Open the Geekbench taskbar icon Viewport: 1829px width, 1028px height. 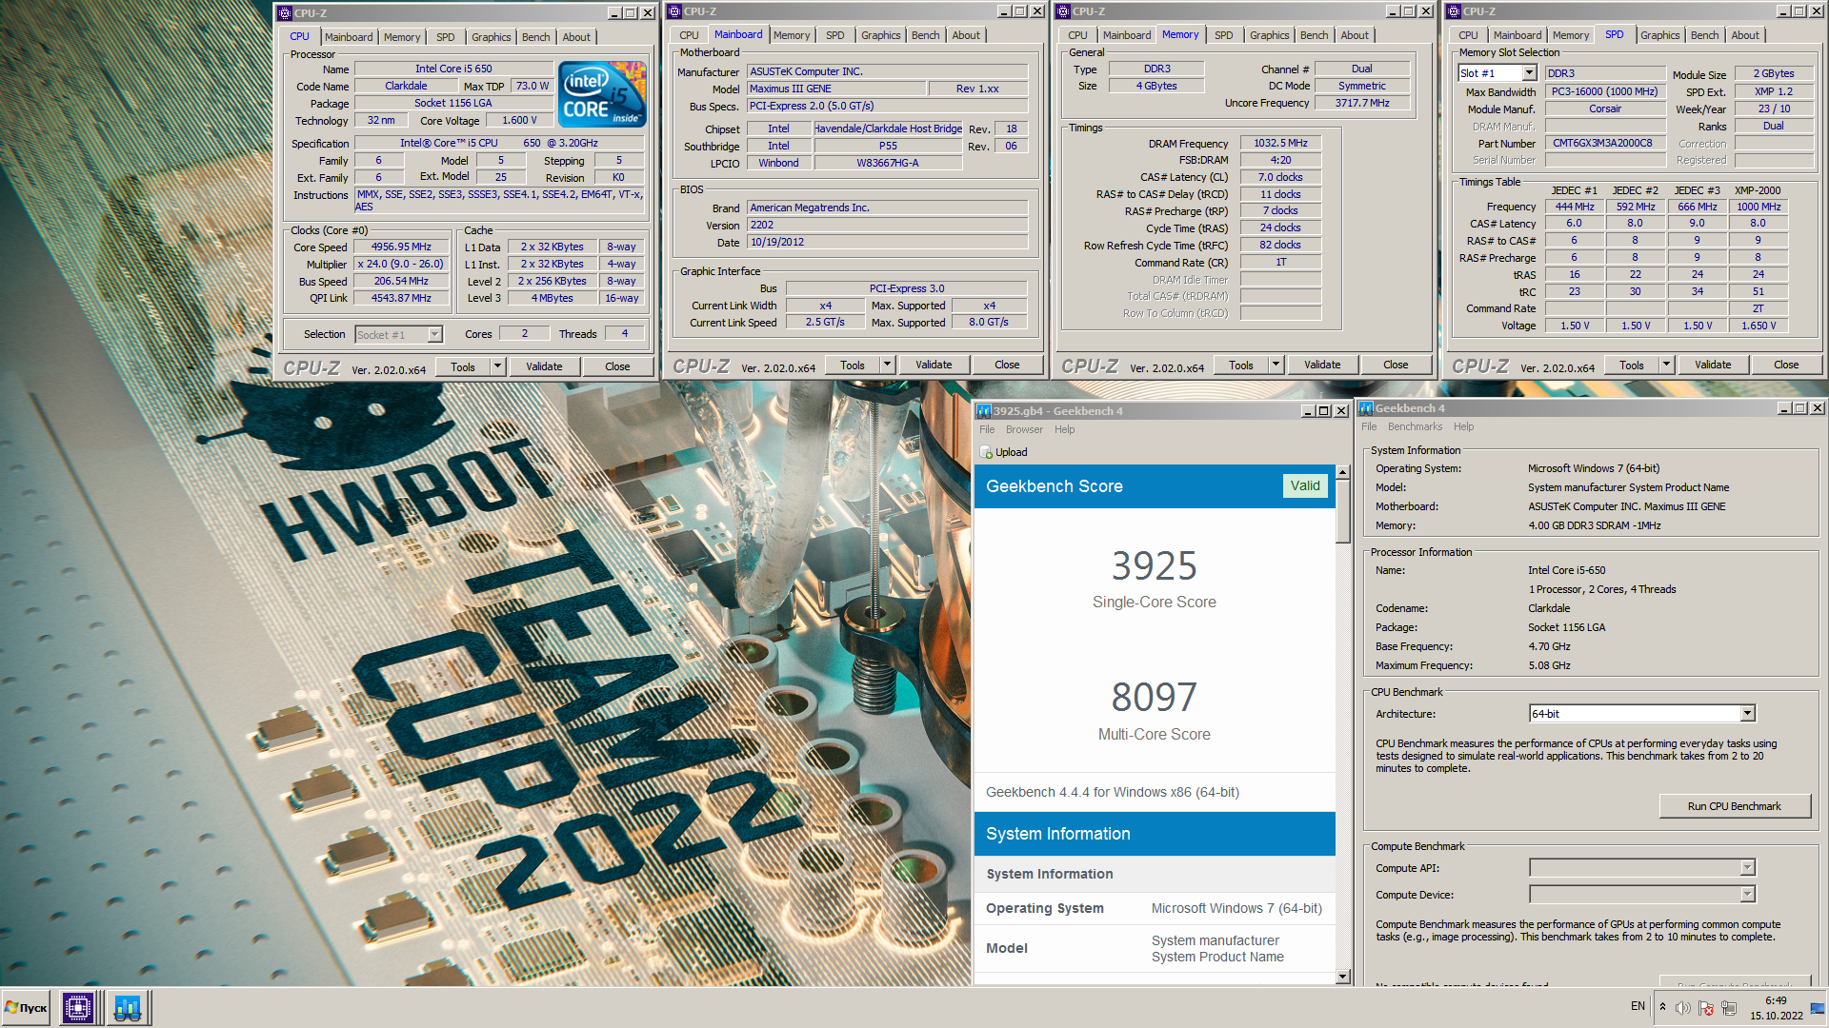[127, 1007]
